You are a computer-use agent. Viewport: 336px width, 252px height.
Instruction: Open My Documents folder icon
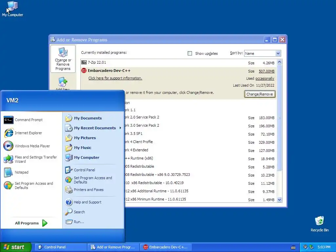tap(69, 118)
